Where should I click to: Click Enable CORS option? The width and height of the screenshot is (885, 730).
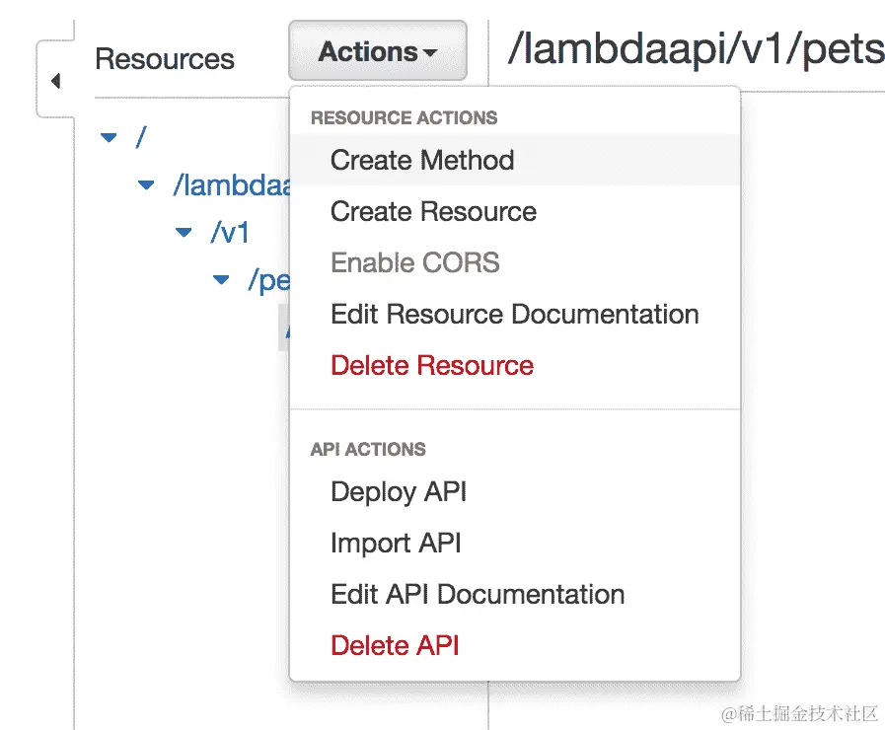click(414, 262)
